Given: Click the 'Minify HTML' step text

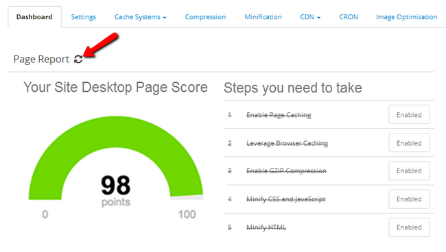Looking at the screenshot, I should pyautogui.click(x=266, y=227).
